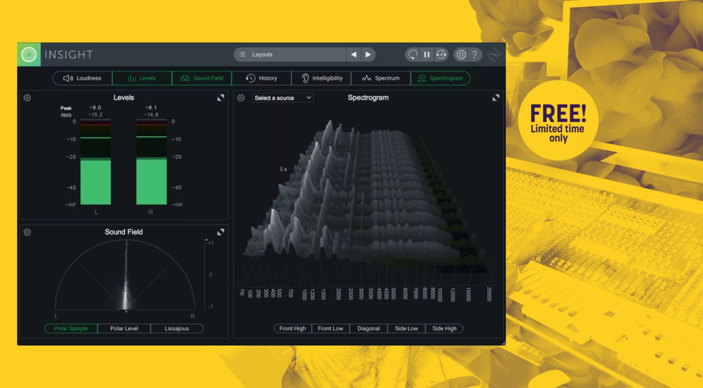
Task: Expand the Levels panel to fullscreen
Action: click(x=221, y=97)
